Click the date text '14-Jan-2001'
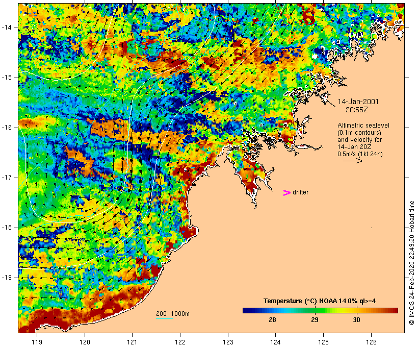 [358, 102]
